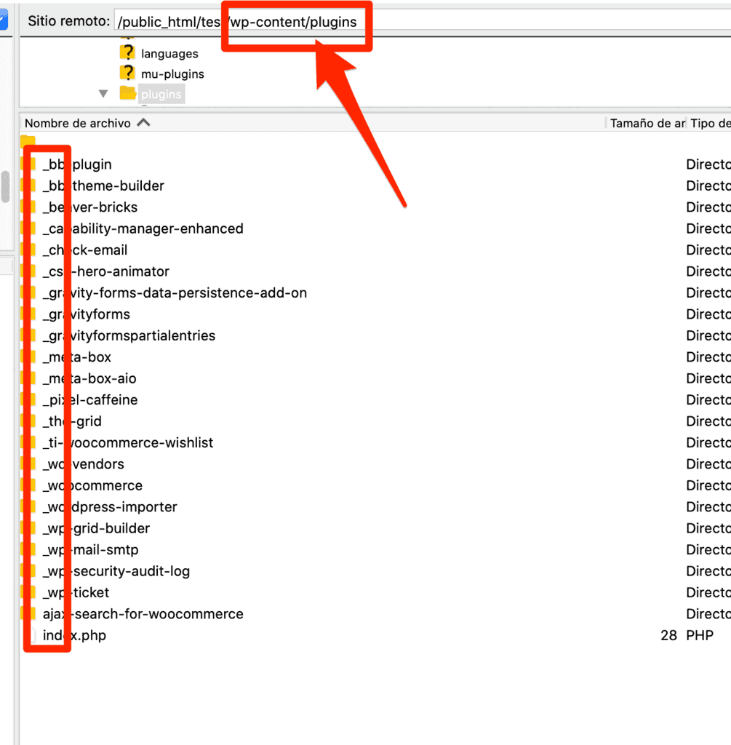The image size is (731, 745).
Task: Select the _check-email folder
Action: pos(84,250)
